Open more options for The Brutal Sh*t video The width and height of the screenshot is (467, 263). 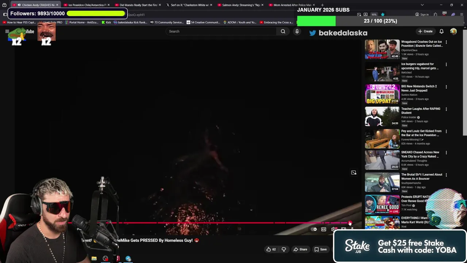446,175
